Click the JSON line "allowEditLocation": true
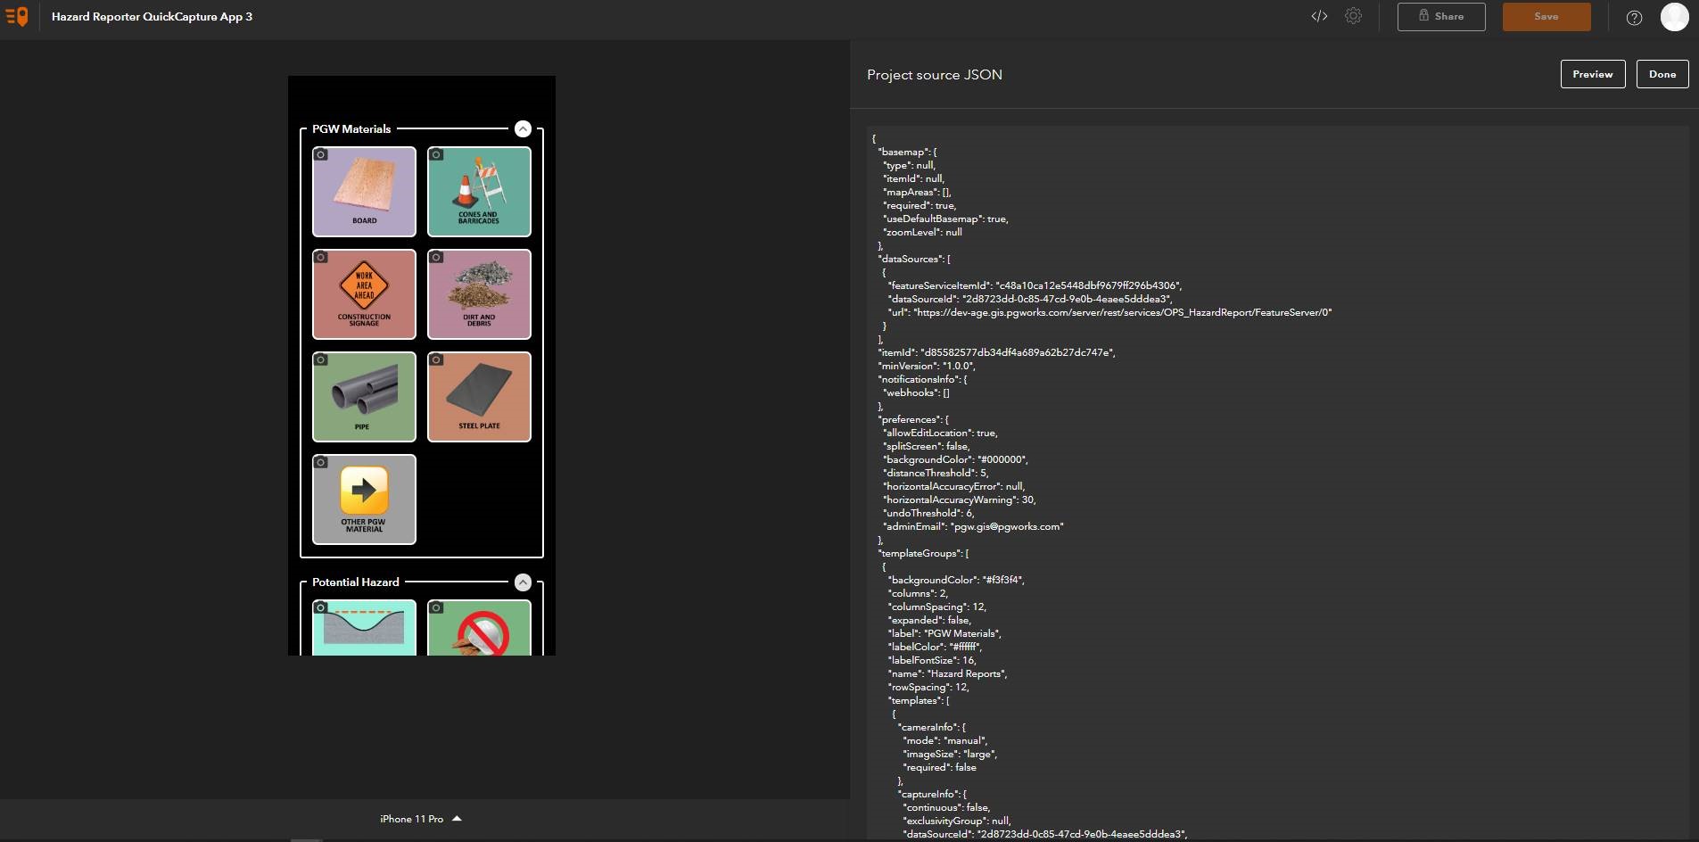This screenshot has height=842, width=1699. pyautogui.click(x=941, y=433)
